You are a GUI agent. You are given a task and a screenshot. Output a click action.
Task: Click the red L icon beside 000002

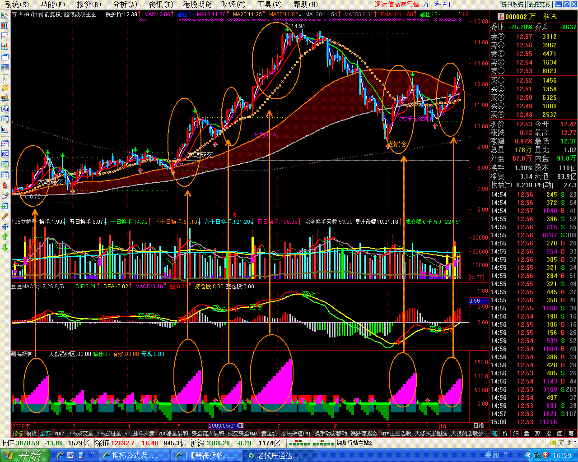tap(501, 17)
